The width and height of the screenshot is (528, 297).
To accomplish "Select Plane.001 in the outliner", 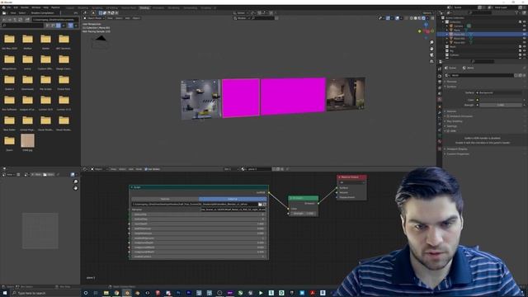I will coord(459,35).
